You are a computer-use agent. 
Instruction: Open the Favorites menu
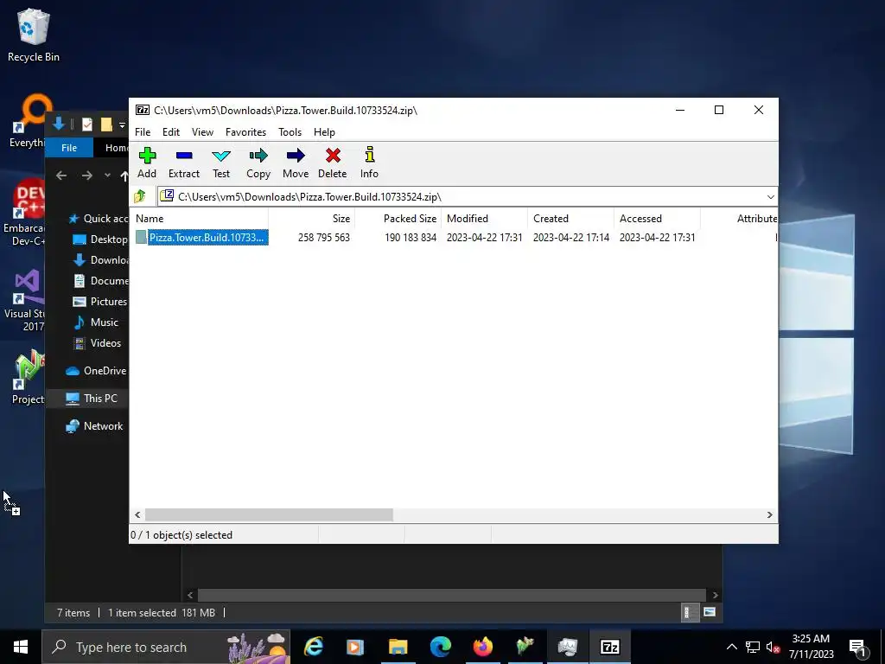[x=245, y=132]
